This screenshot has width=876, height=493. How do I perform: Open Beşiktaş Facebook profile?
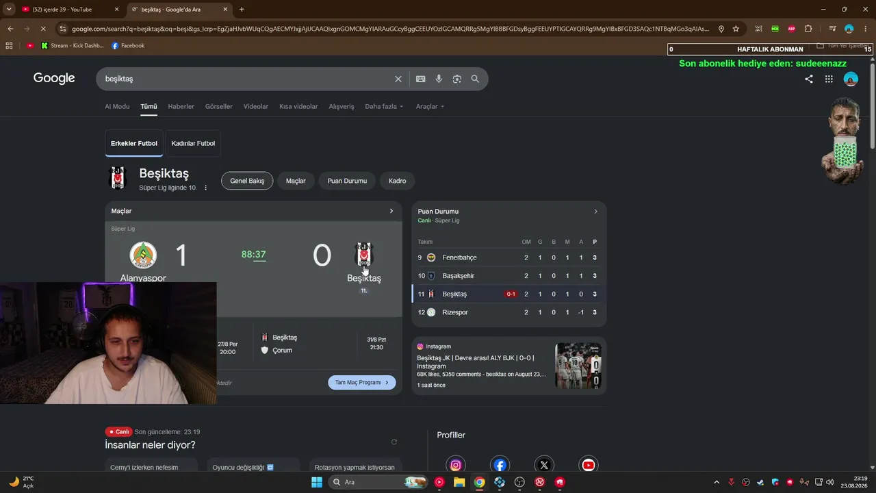pyautogui.click(x=500, y=465)
